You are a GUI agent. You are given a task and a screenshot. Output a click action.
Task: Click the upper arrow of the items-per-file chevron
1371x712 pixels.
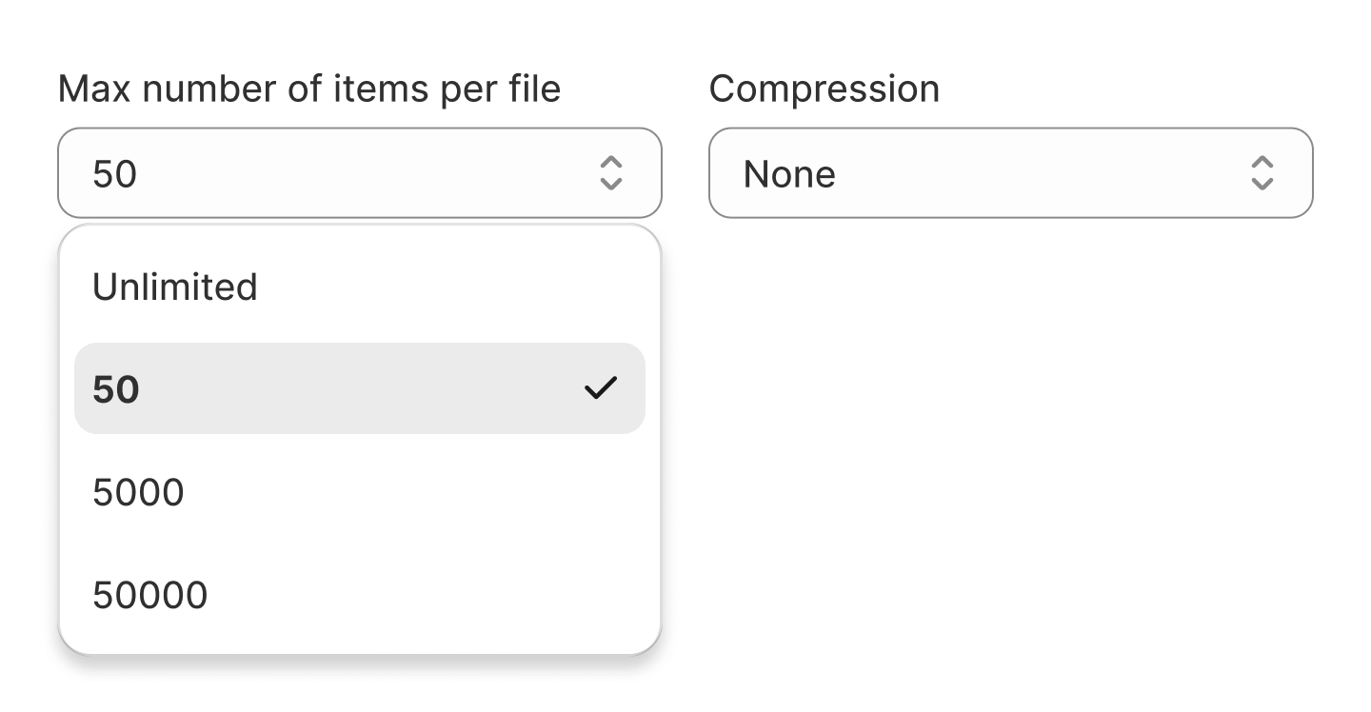(x=610, y=163)
